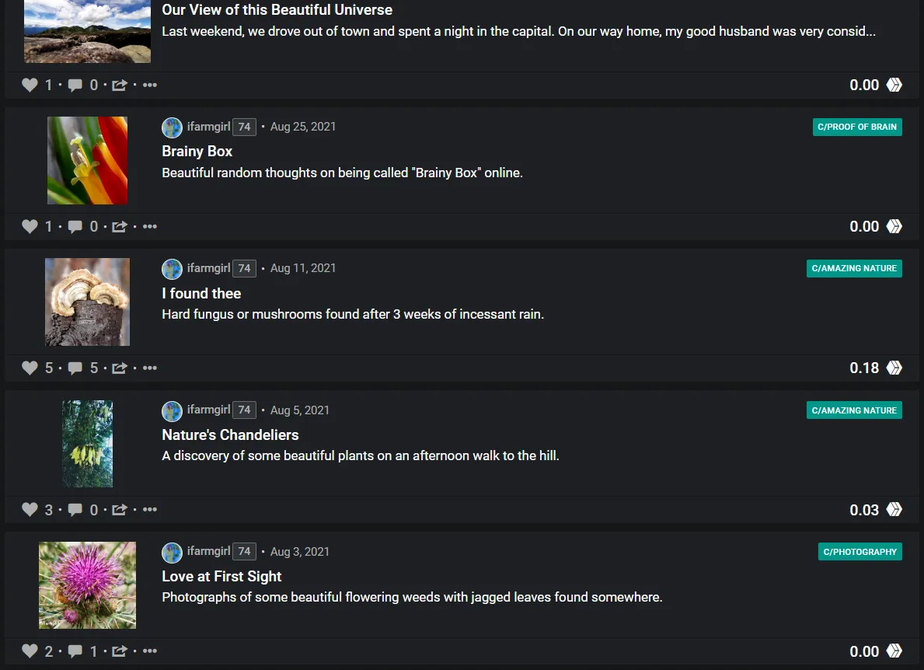Share the I found thee post
Viewport: 924px width, 670px height.
click(119, 368)
